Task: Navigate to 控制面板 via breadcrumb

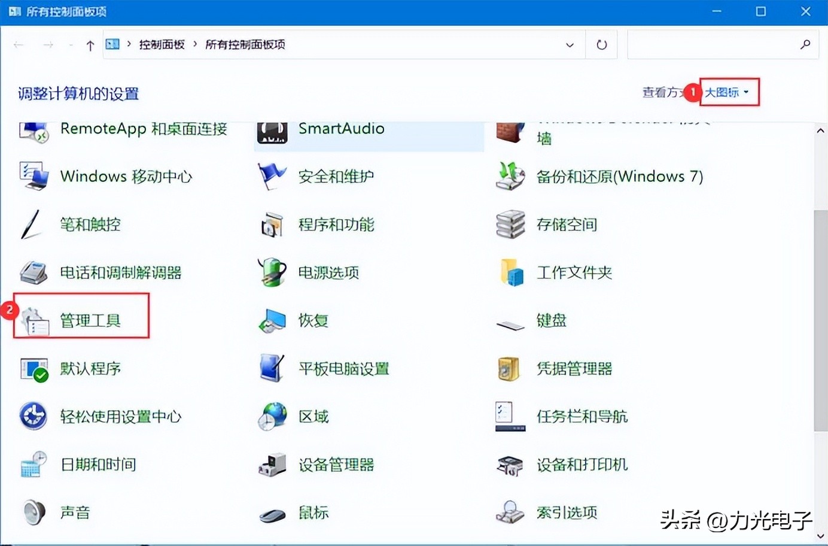Action: 162,44
